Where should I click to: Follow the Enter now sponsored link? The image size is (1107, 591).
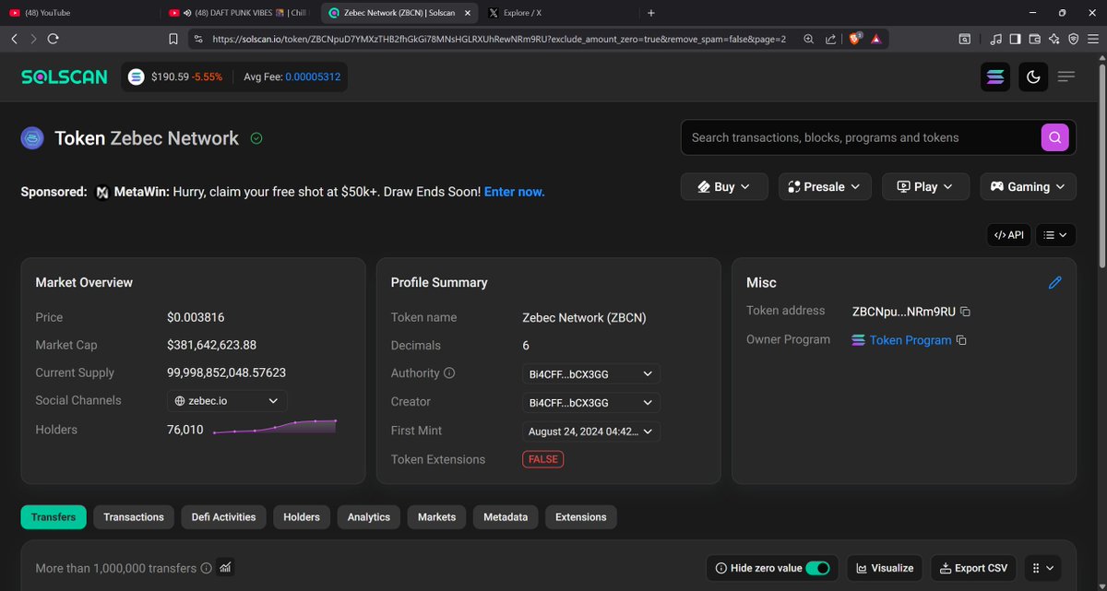(x=514, y=192)
